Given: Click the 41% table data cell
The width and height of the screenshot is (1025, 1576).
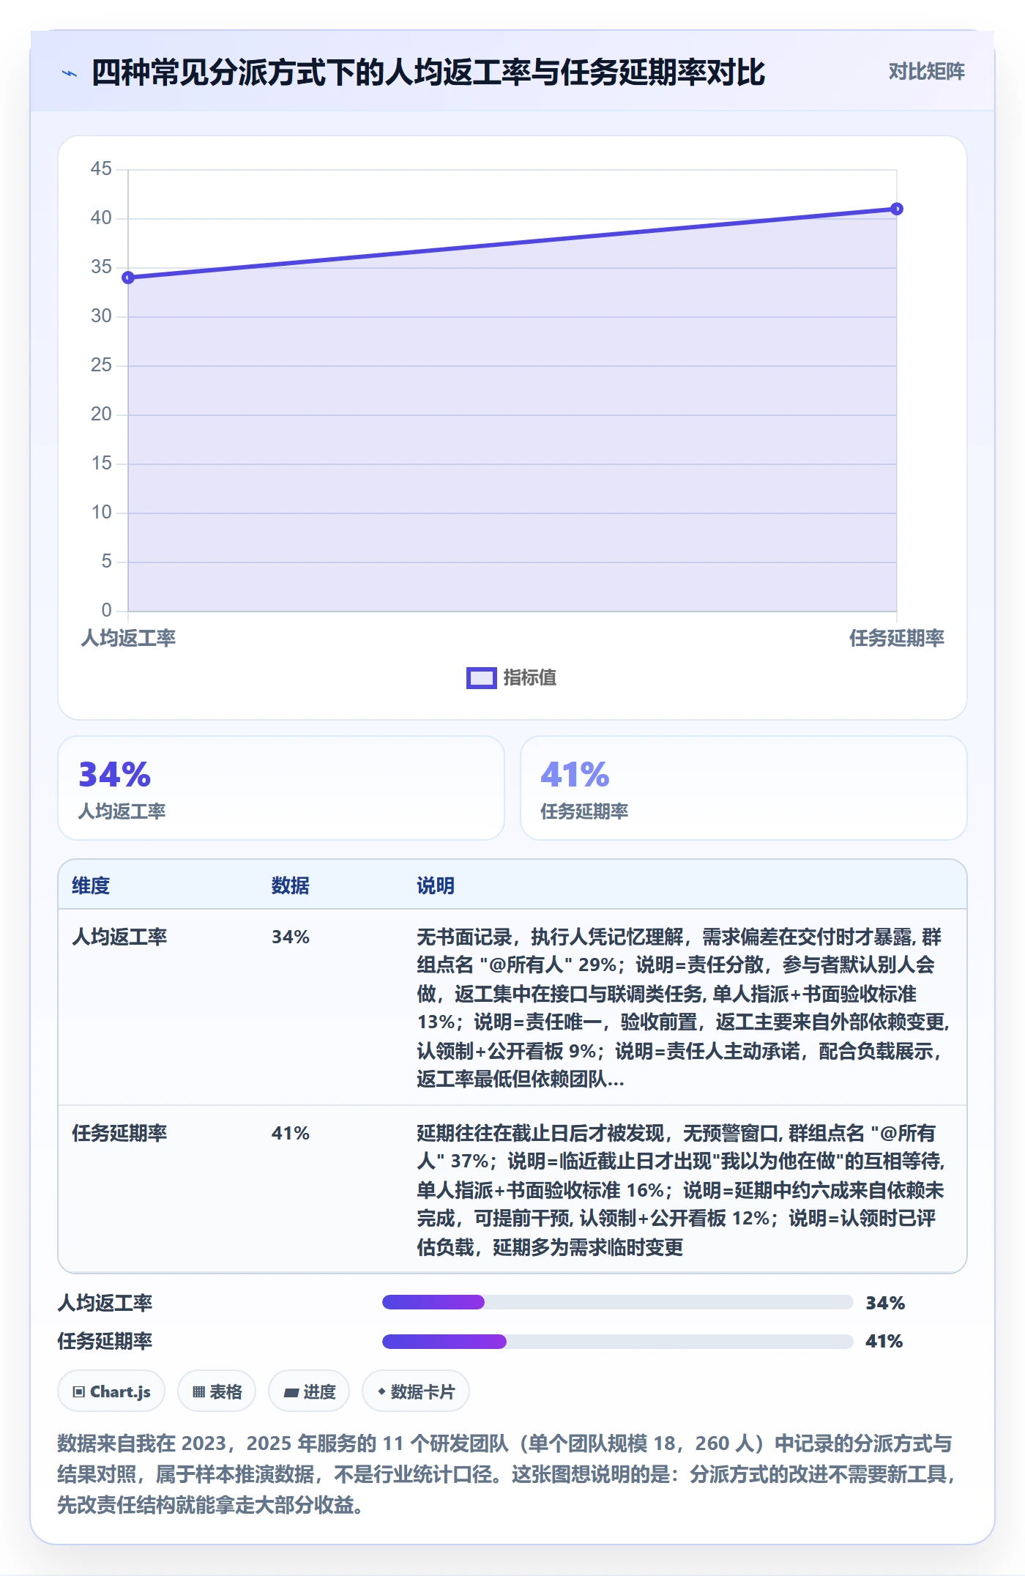Looking at the screenshot, I should (291, 1133).
